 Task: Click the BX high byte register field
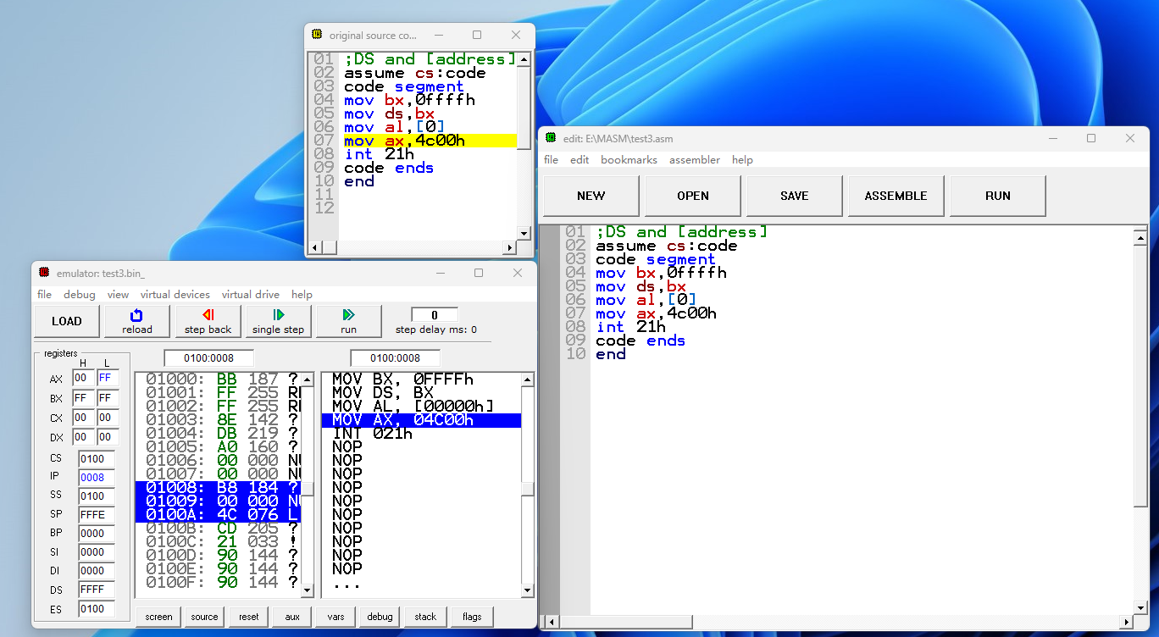[83, 397]
